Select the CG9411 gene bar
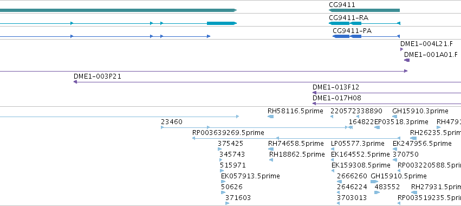This screenshot has height=206, width=461. tap(364, 10)
